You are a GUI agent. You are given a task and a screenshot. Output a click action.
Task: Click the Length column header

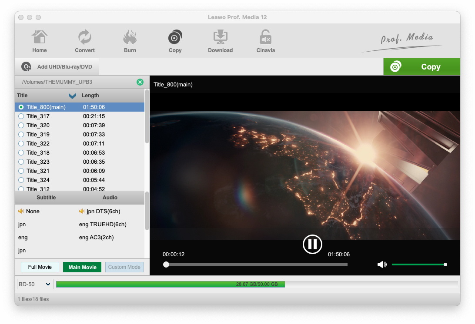(90, 95)
